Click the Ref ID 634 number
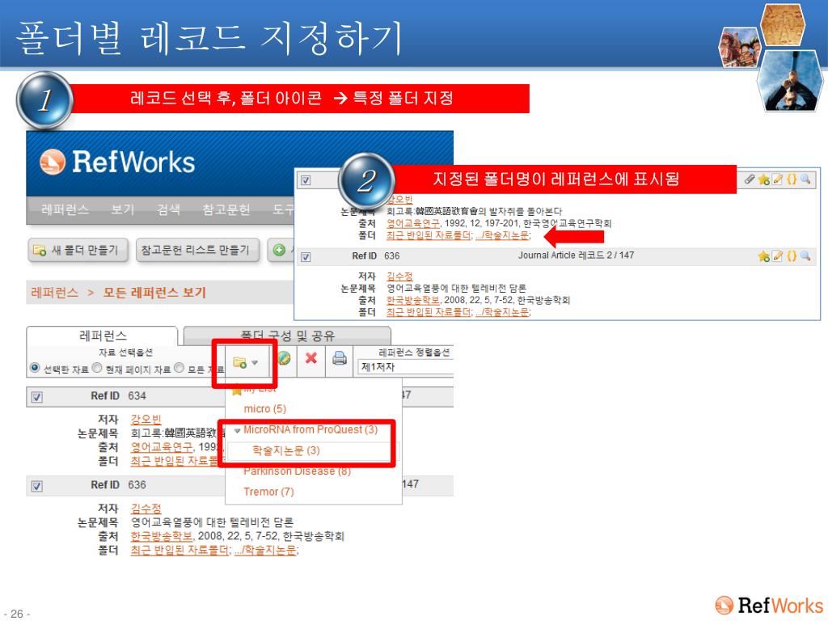828x621 pixels. tap(137, 396)
